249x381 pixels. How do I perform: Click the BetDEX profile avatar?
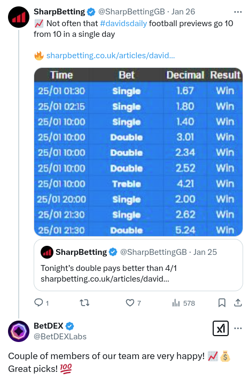point(19,331)
